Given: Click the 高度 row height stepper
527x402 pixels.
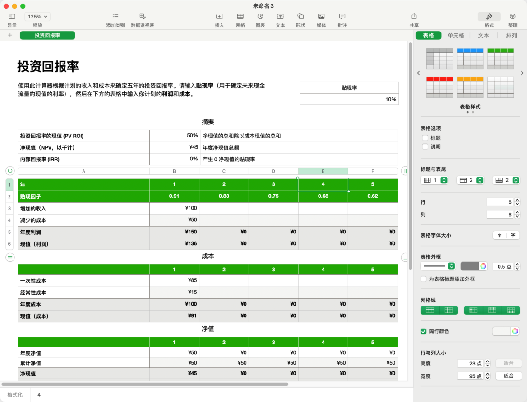Looking at the screenshot, I should pyautogui.click(x=488, y=363).
